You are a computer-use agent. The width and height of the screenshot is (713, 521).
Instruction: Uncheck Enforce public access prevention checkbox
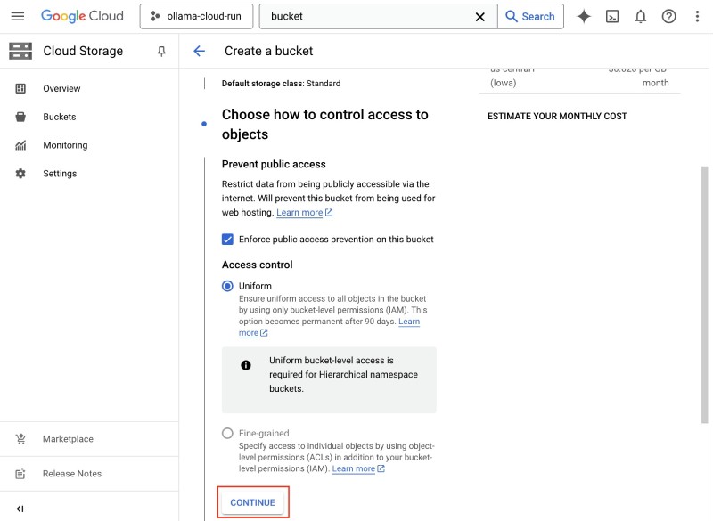[227, 240]
